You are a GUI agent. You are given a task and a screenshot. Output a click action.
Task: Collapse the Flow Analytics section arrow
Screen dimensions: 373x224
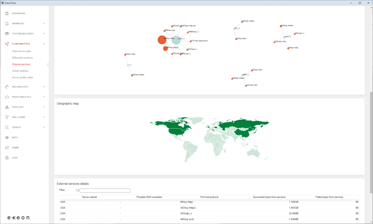click(44, 44)
